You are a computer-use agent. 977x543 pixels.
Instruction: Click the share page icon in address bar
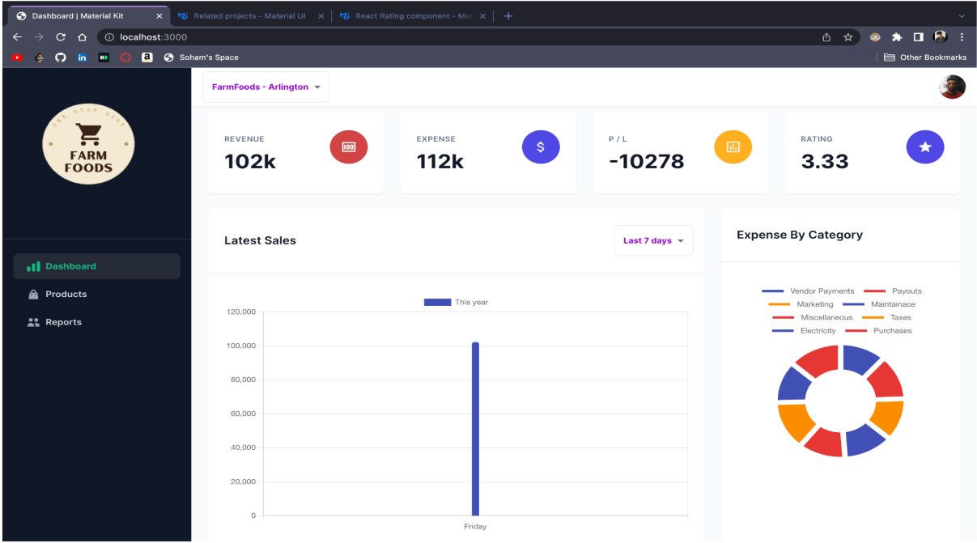point(826,36)
